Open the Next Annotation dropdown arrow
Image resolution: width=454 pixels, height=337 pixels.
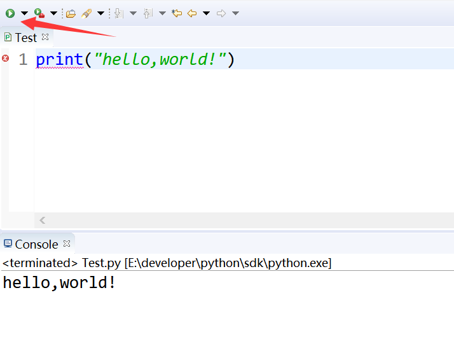133,13
